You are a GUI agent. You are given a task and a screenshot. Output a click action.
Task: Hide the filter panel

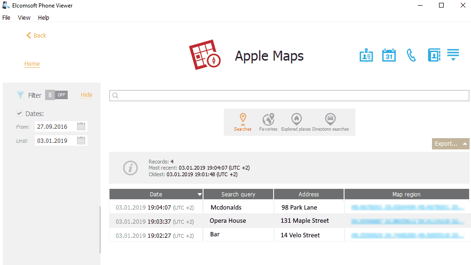[x=86, y=95]
